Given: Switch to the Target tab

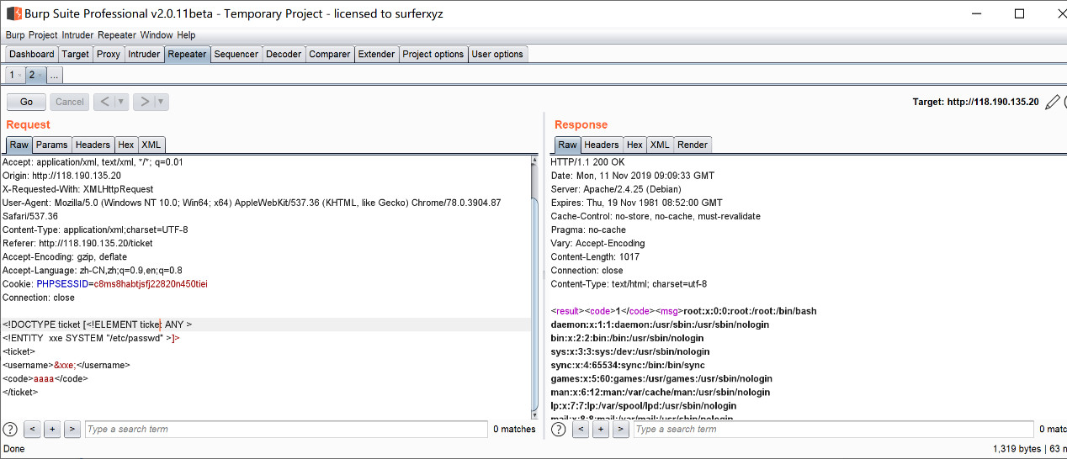Looking at the screenshot, I should (x=75, y=54).
